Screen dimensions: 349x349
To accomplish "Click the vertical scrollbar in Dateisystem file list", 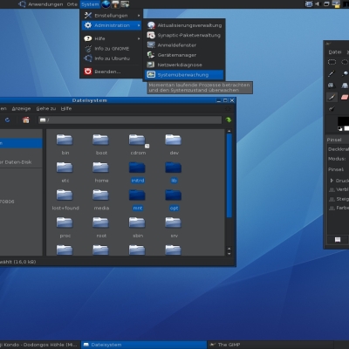I will click(x=229, y=175).
